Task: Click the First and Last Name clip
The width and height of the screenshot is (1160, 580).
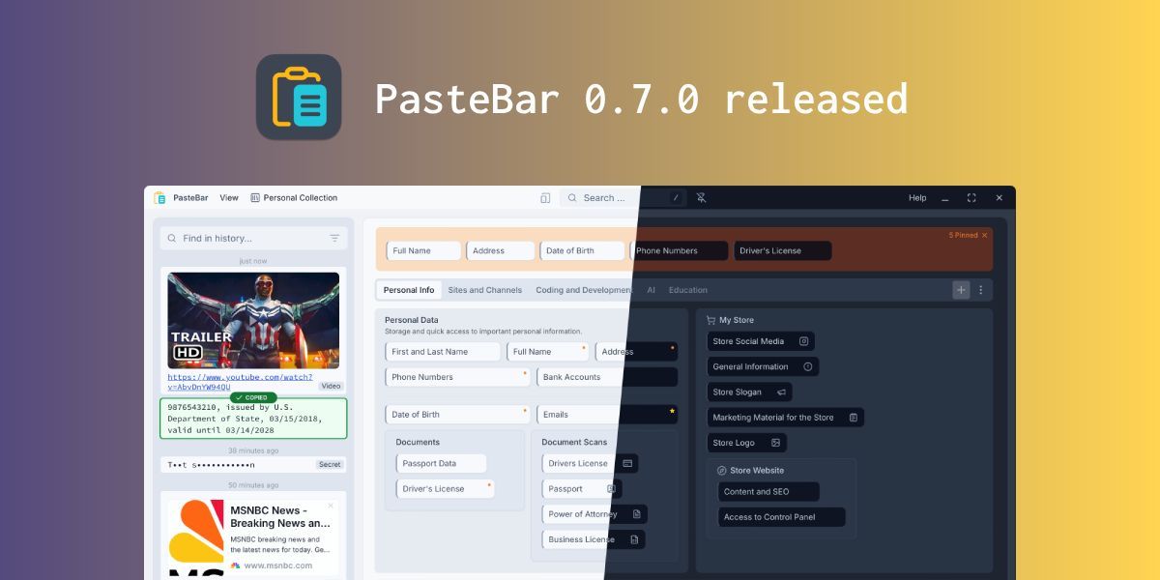Action: click(x=443, y=352)
